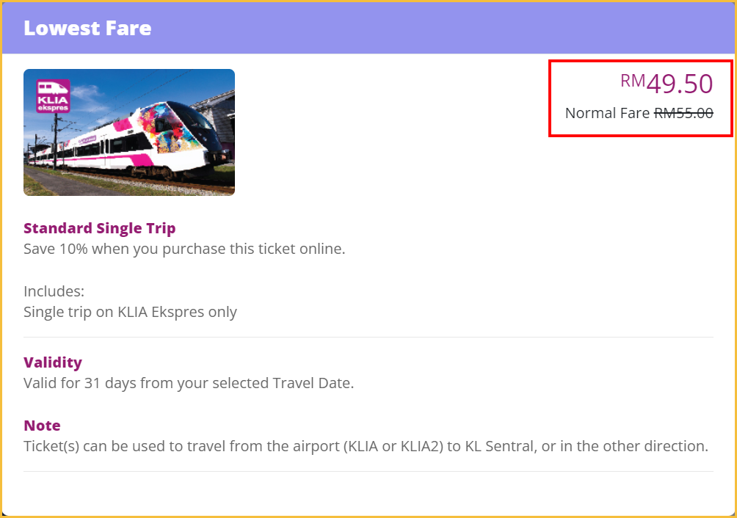
Task: Click the crossed-out RM55.00 price
Action: point(683,113)
